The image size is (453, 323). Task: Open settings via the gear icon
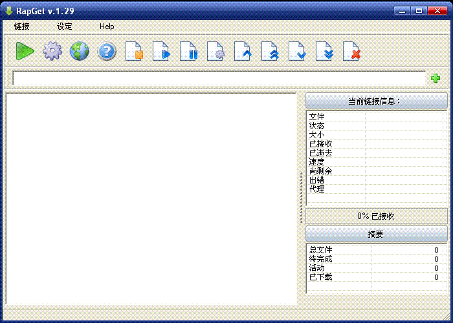pyautogui.click(x=52, y=51)
